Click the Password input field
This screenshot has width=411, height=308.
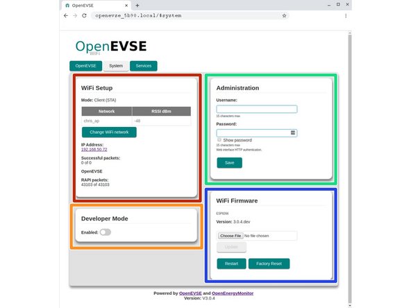[x=257, y=132]
